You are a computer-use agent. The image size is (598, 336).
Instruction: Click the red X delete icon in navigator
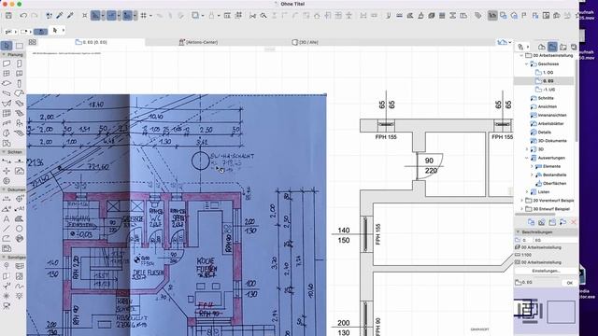point(573,222)
